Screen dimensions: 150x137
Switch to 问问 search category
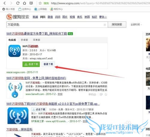tap(58, 17)
